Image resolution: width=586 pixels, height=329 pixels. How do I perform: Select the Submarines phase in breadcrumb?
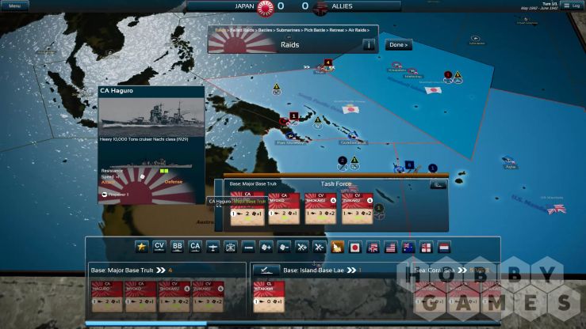point(288,30)
